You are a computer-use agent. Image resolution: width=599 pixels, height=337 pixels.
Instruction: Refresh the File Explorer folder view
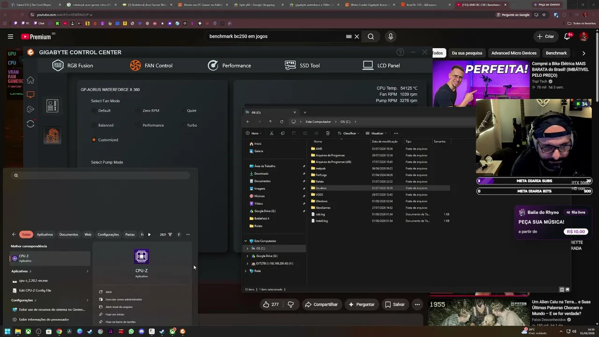[x=281, y=122]
